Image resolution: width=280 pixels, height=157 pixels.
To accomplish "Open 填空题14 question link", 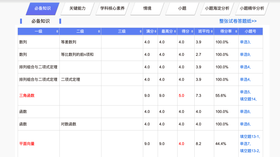I will point(248,99).
